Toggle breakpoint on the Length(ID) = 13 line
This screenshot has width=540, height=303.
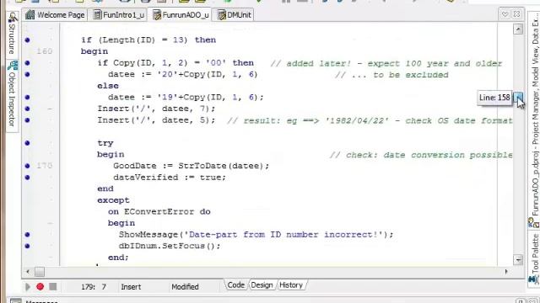(28, 40)
